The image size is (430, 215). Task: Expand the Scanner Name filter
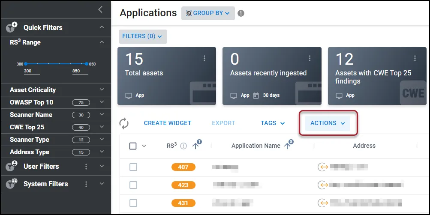[x=102, y=114]
